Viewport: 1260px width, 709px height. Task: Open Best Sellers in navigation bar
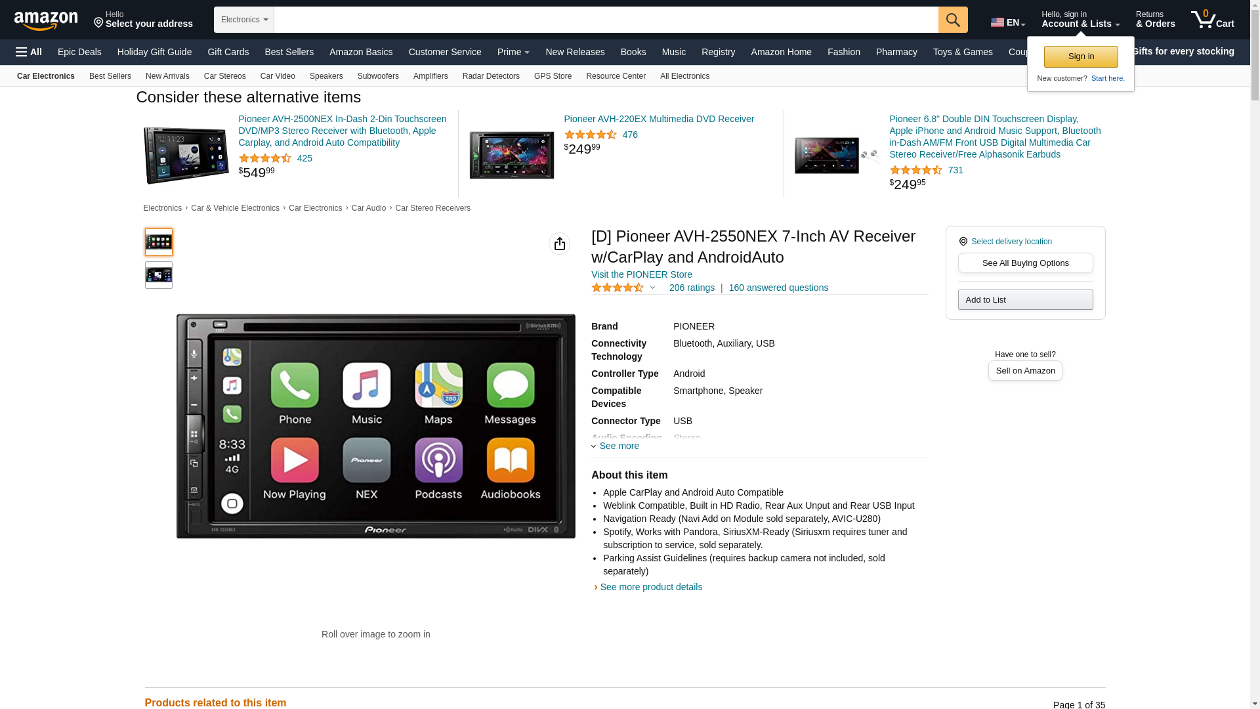(x=289, y=52)
